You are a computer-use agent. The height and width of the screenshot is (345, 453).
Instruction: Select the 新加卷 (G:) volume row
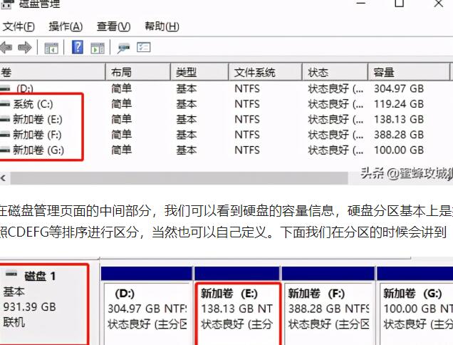[225, 150]
